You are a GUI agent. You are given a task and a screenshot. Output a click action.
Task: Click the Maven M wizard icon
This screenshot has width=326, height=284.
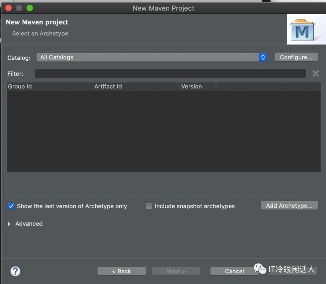303,30
